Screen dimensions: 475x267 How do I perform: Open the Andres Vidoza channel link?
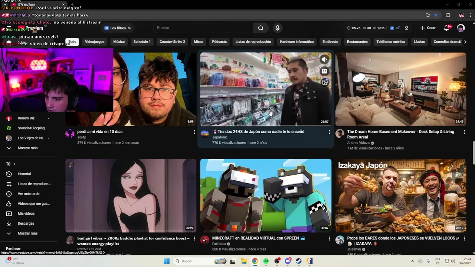(358, 143)
